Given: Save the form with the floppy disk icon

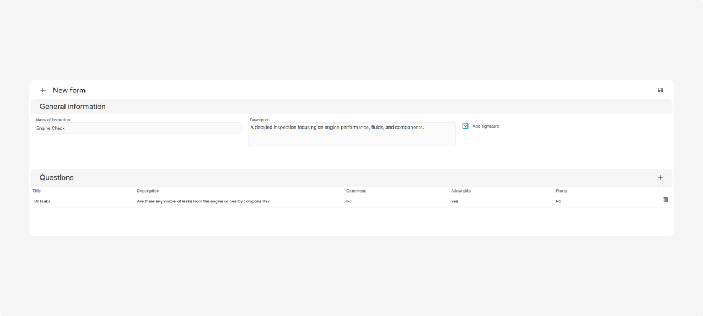Looking at the screenshot, I should [x=660, y=90].
